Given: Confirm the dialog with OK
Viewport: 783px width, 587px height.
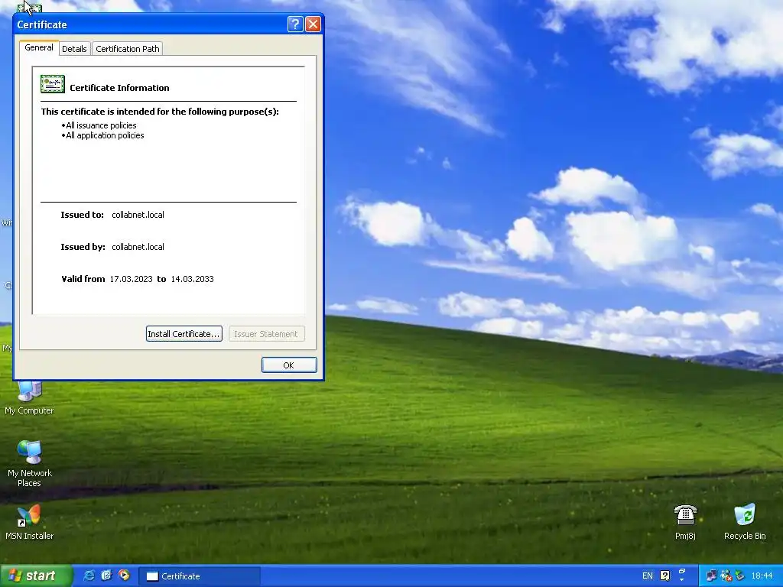Looking at the screenshot, I should 288,365.
